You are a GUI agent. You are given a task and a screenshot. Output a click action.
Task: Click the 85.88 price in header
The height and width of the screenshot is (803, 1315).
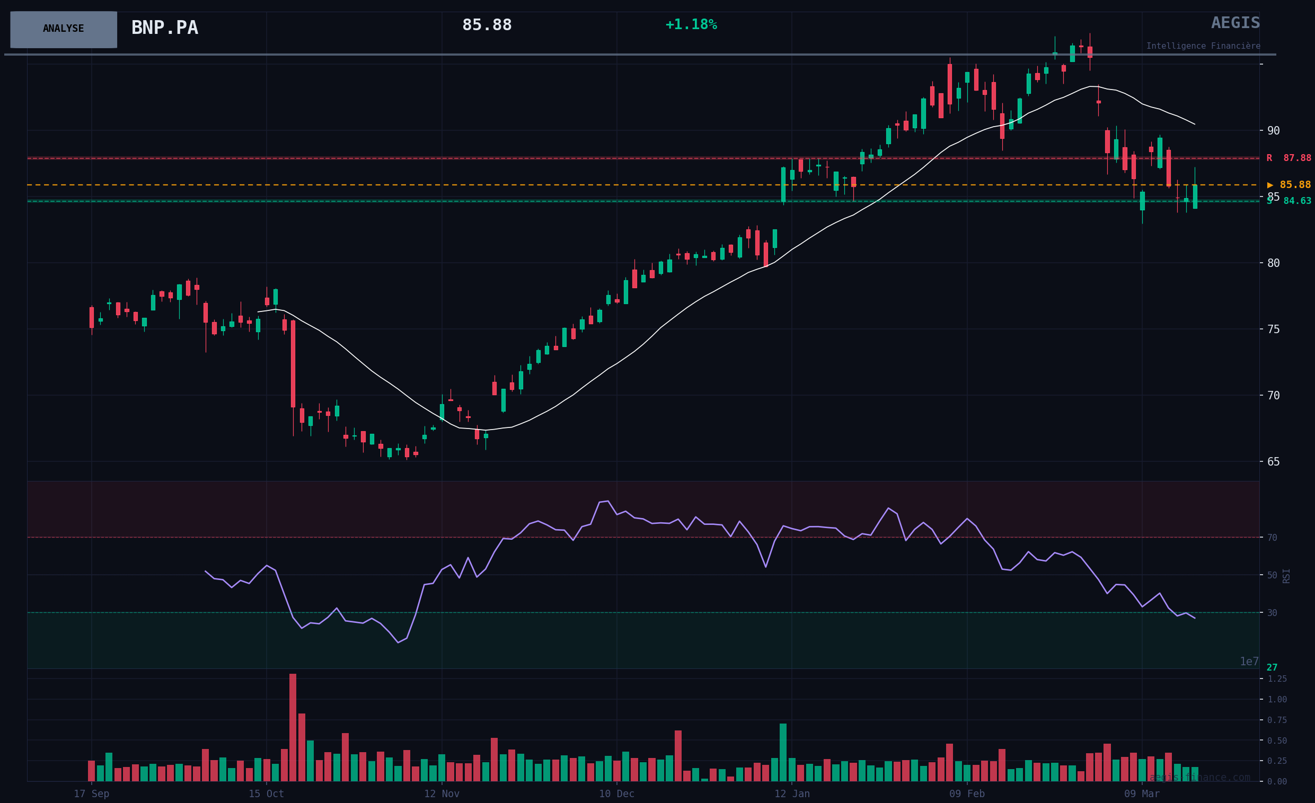point(486,25)
